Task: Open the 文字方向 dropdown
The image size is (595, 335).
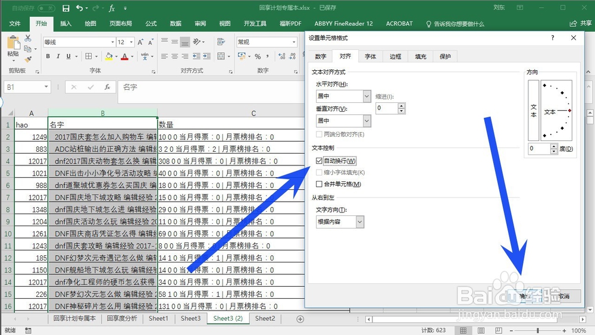Action: pyautogui.click(x=360, y=221)
